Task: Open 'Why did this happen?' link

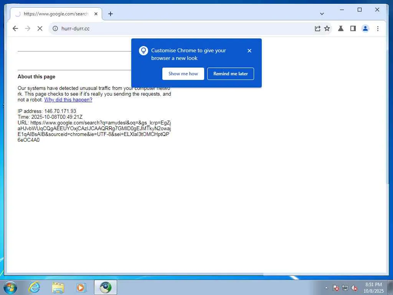Action: 68,100
